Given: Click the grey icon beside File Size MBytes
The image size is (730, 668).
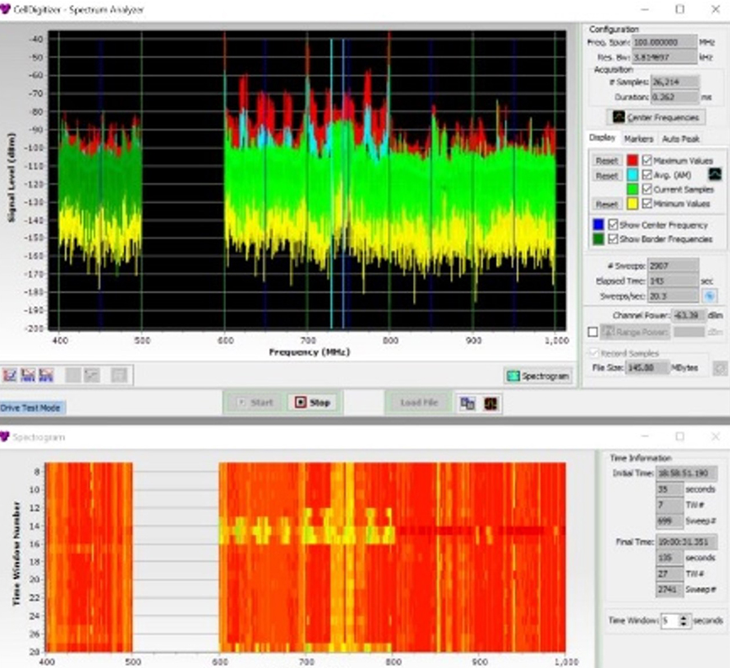Looking at the screenshot, I should 719,368.
